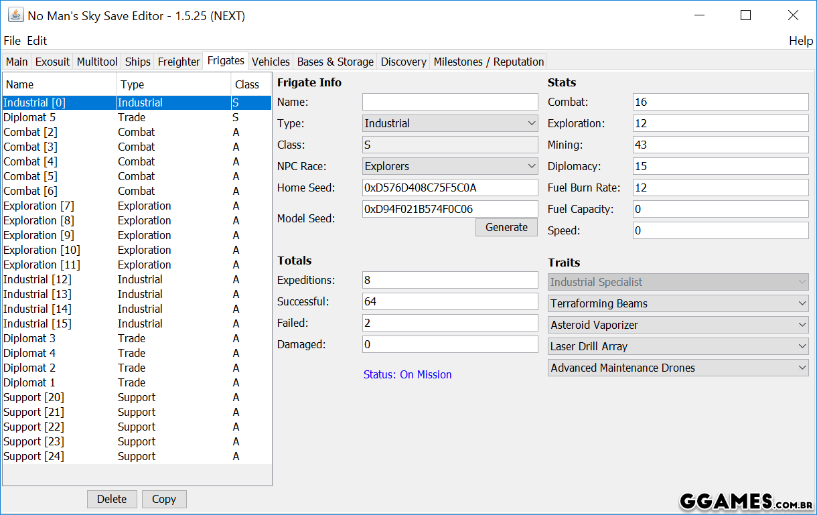Viewport: 817px width, 515px height.
Task: Open the Help menu
Action: pyautogui.click(x=800, y=41)
